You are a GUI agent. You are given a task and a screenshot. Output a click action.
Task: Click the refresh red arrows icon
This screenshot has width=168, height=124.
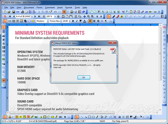5,16
